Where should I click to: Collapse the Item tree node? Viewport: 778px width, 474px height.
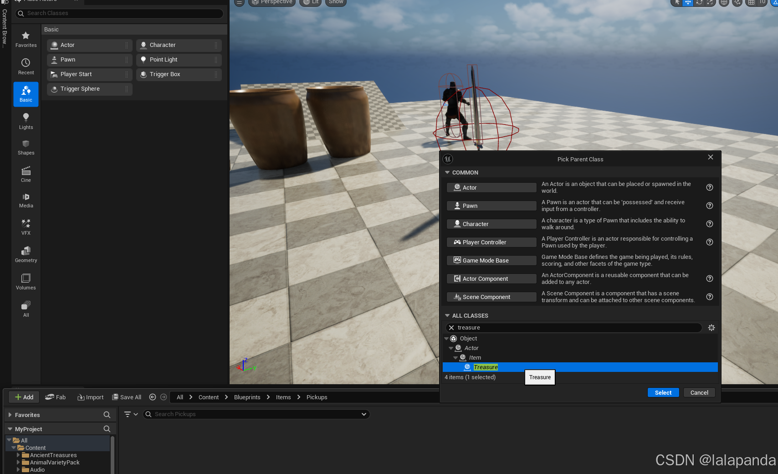pyautogui.click(x=456, y=358)
